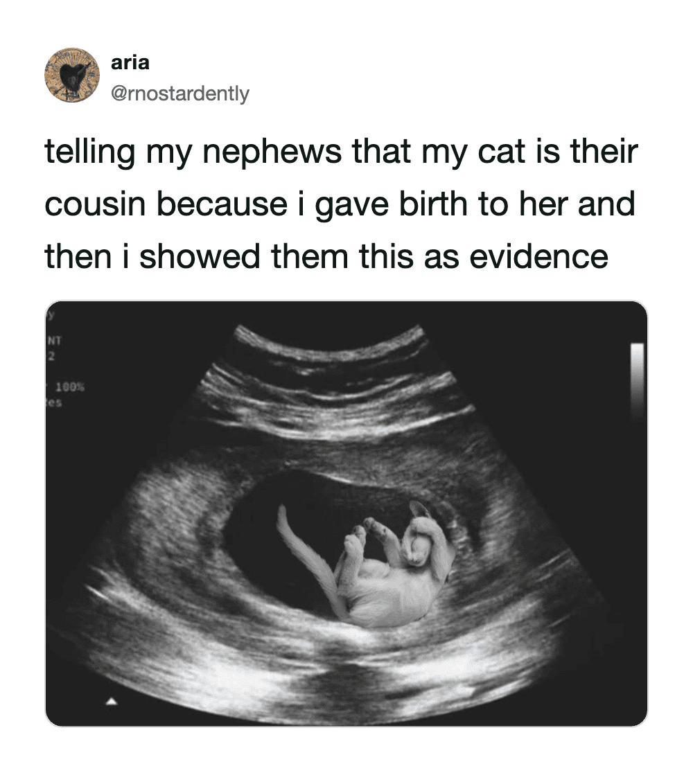This screenshot has width=693, height=773.
Task: Click the "NT" label in ultrasound corner
Action: pyautogui.click(x=54, y=340)
